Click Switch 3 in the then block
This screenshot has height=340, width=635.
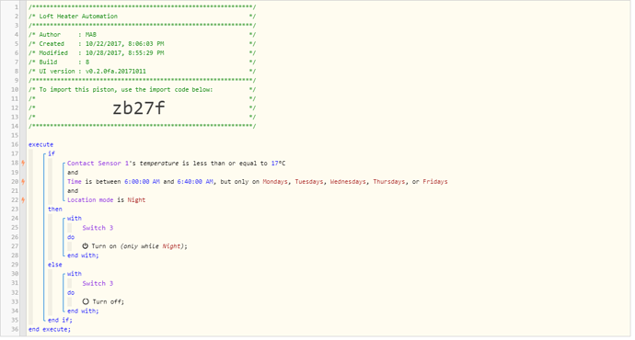(98, 228)
